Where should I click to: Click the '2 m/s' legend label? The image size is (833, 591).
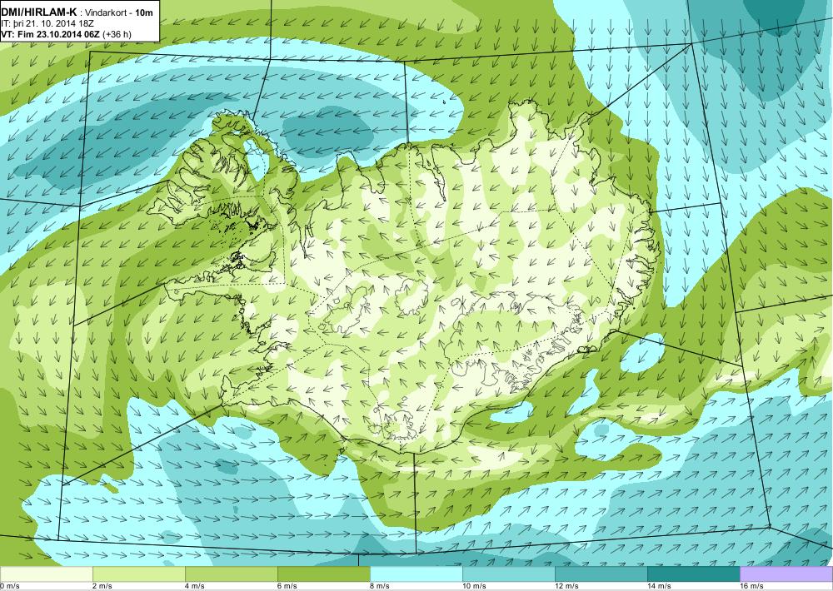(x=102, y=586)
